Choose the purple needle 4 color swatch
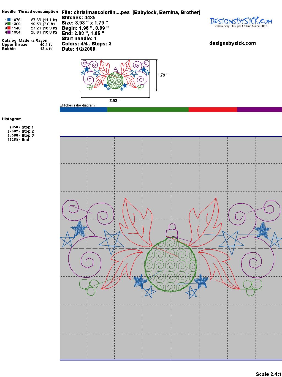282x377 pixels. tap(9, 32)
